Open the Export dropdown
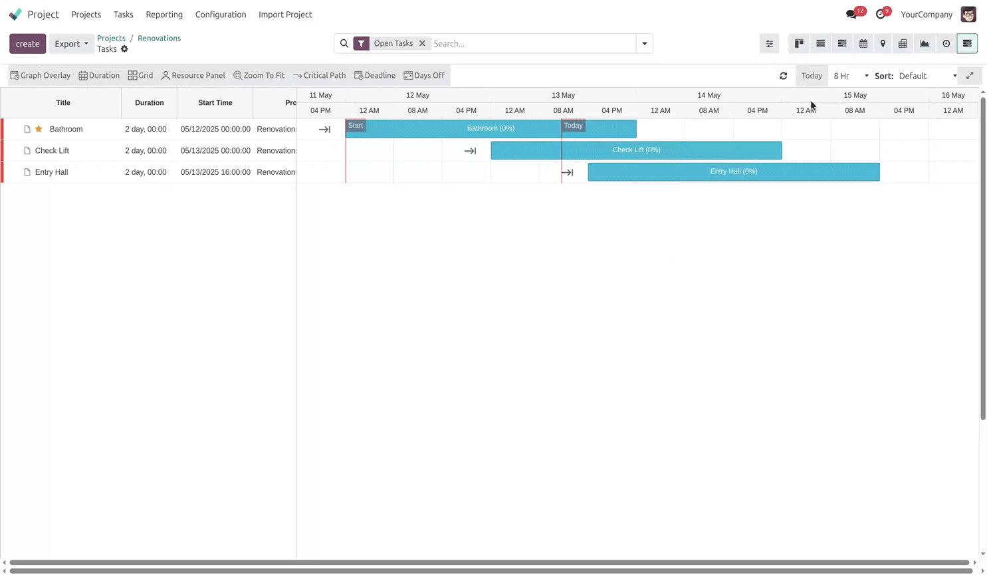Image resolution: width=987 pixels, height=575 pixels. point(71,44)
